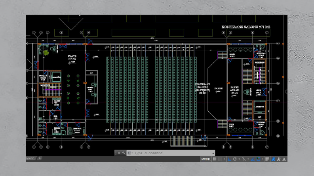Select the SAHNE ARKASI 39 M2 label
The width and height of the screenshot is (314, 176).
[234, 90]
